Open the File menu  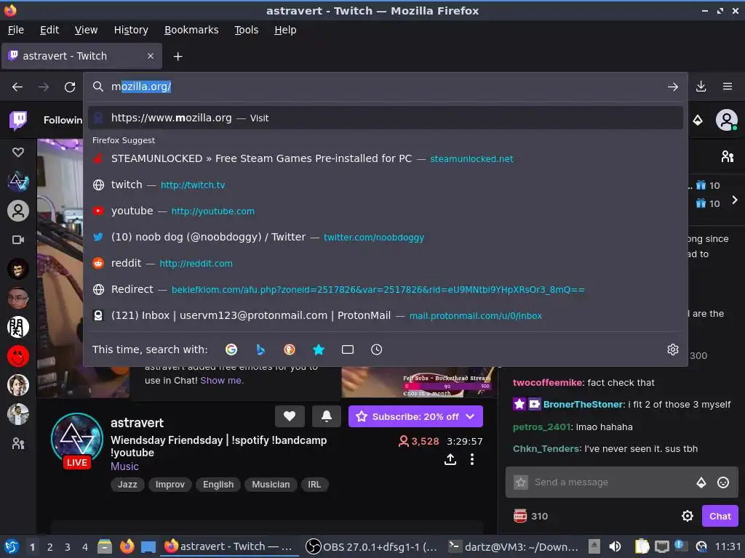click(16, 30)
